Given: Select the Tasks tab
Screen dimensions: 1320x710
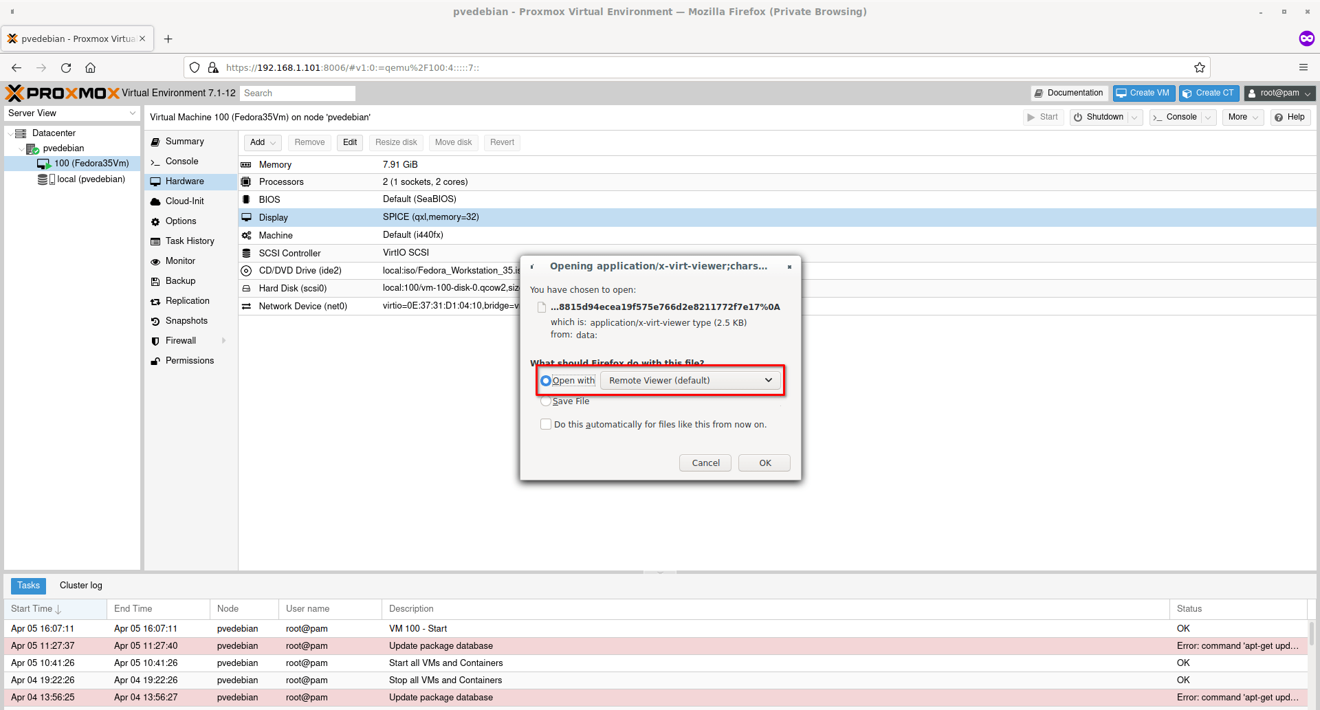Looking at the screenshot, I should [28, 585].
